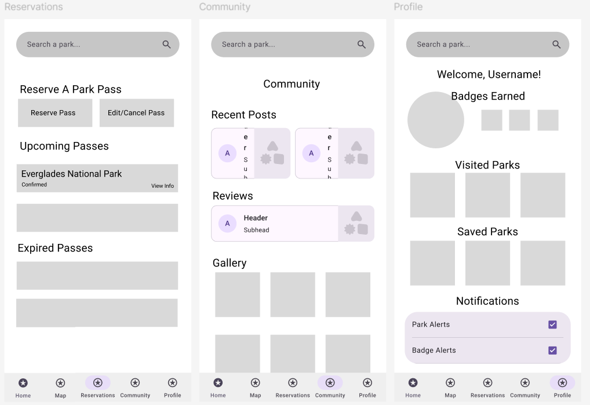Image resolution: width=590 pixels, height=405 pixels.
Task: Open first Saved Parks thumbnail
Action: (432, 263)
